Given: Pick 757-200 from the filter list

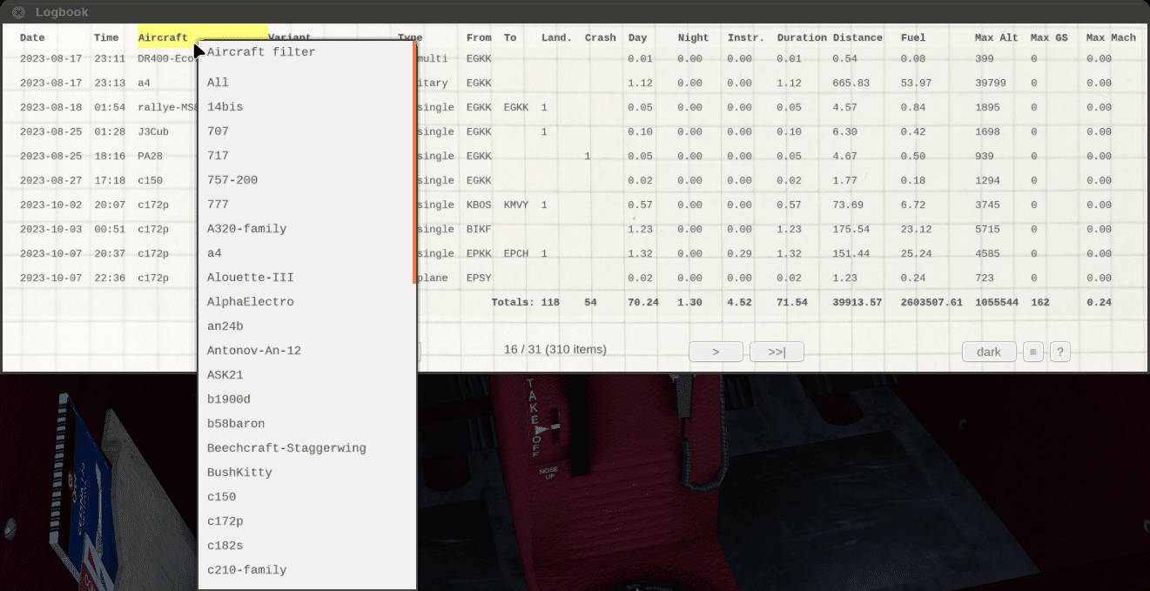Looking at the screenshot, I should [306, 179].
